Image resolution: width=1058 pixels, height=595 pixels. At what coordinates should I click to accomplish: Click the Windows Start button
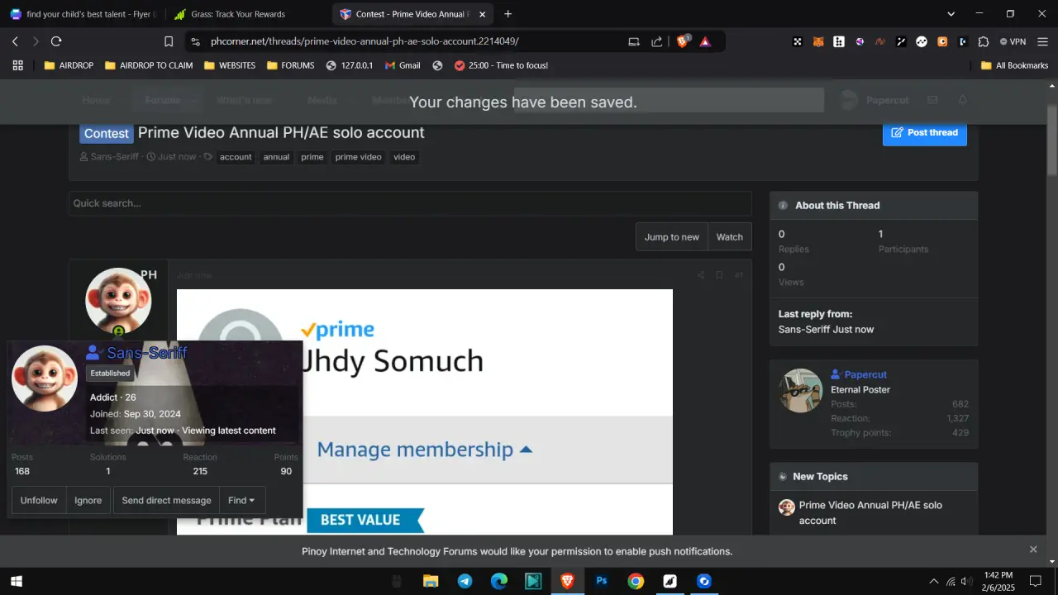click(x=16, y=581)
